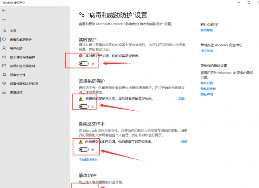The height and width of the screenshot is (188, 259).
Task: Select 病毒和威胁防护 in the sidebar
Action: 21,39
